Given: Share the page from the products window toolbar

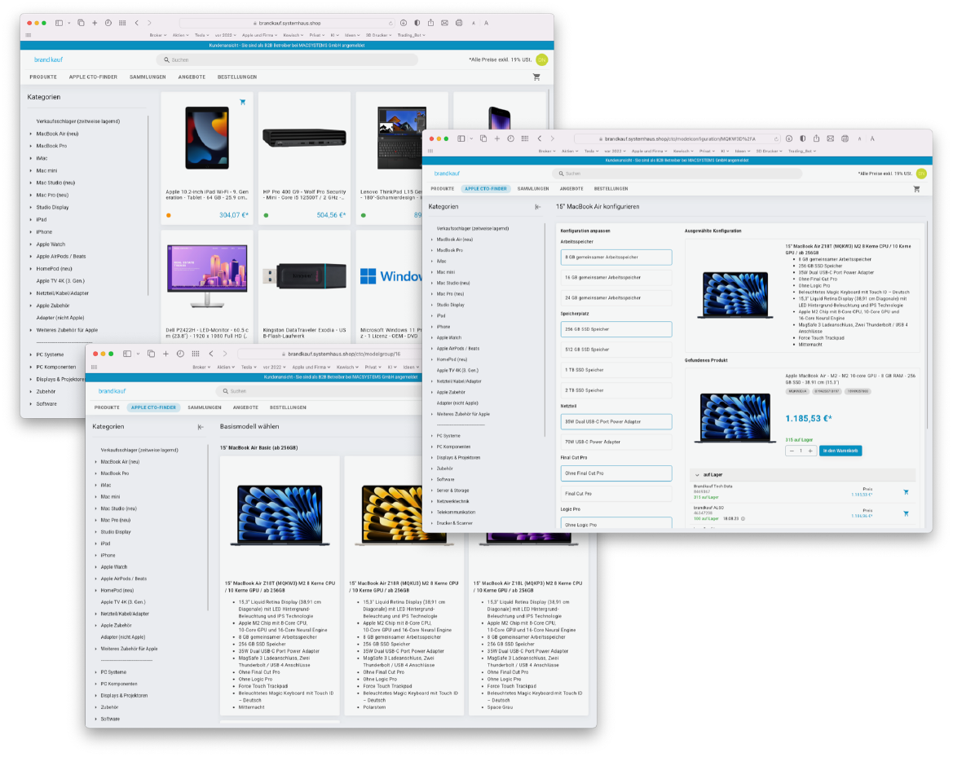Looking at the screenshot, I should pyautogui.click(x=430, y=23).
